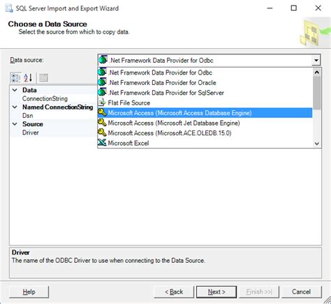
Task: Choose Flat File Source from the list
Action: click(x=205, y=102)
